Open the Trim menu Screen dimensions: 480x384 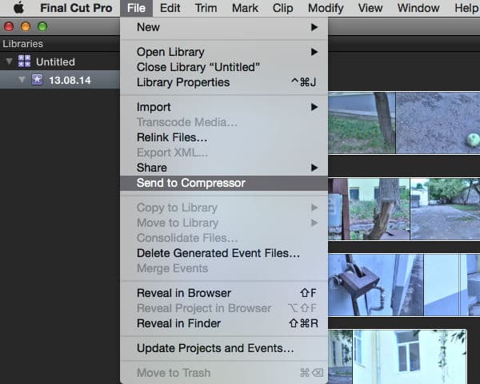click(206, 8)
